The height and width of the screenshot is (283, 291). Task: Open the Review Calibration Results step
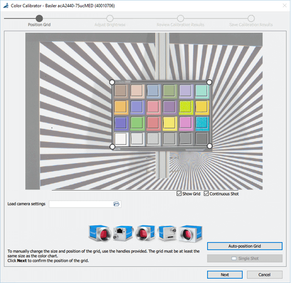181,18
